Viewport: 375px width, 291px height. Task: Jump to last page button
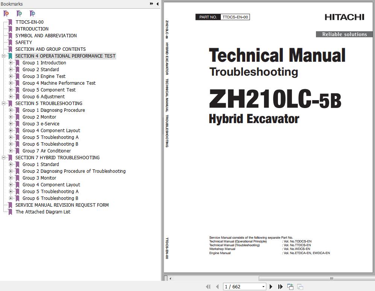280,287
